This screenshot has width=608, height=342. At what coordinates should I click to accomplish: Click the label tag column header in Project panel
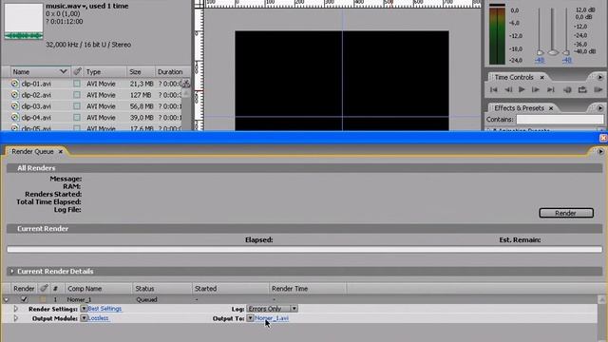pyautogui.click(x=77, y=72)
